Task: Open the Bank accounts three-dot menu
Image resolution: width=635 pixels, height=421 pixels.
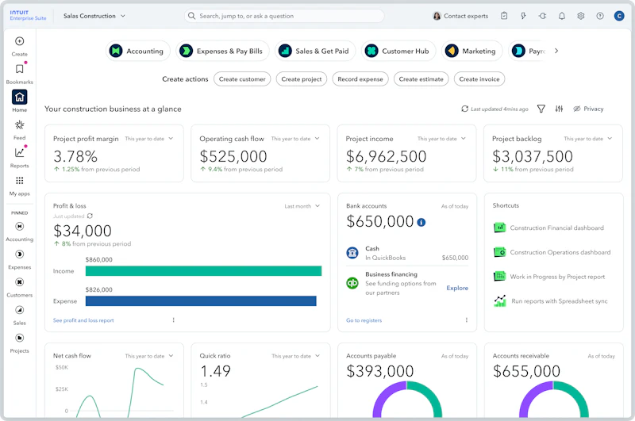Action: [467, 320]
